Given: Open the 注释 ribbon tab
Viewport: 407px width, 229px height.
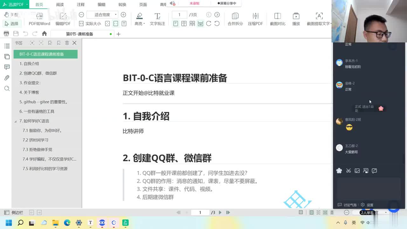Looking at the screenshot, I should [81, 4].
